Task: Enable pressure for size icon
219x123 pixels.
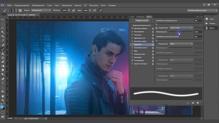Action: coord(100,10)
